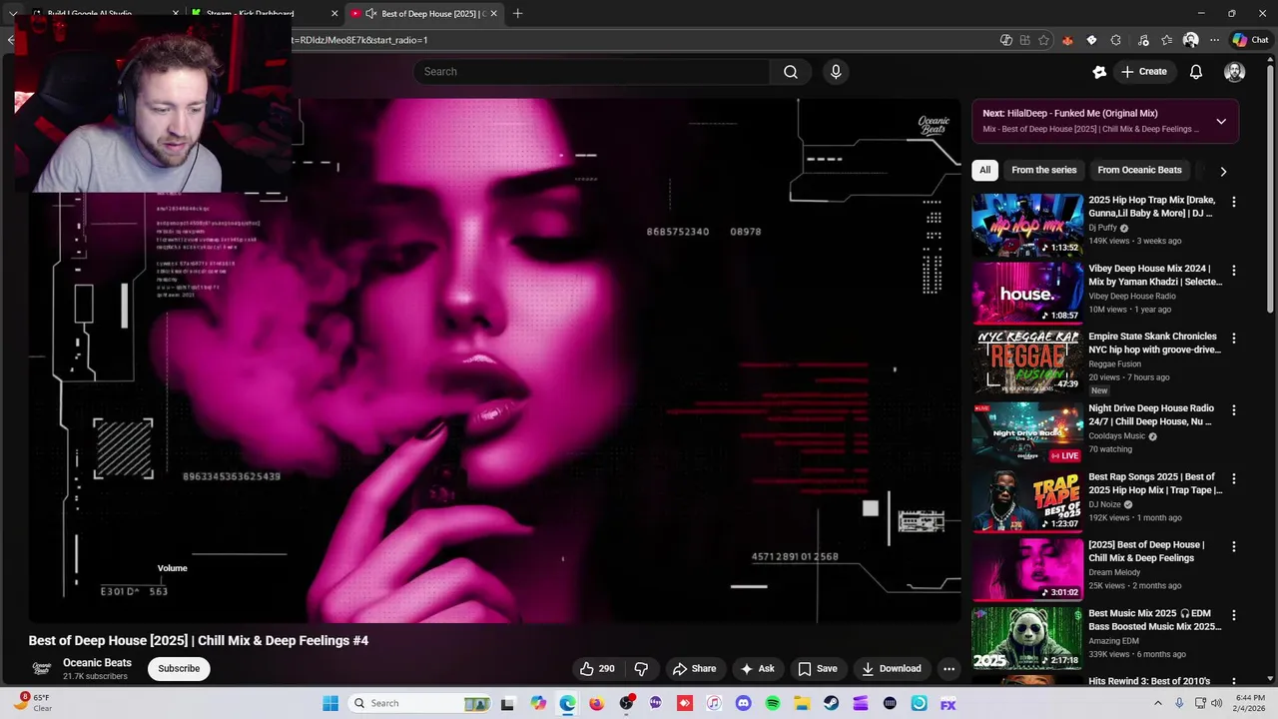Image resolution: width=1278 pixels, height=719 pixels.
Task: Open the tab search dropdown arrow
Action: point(13,13)
